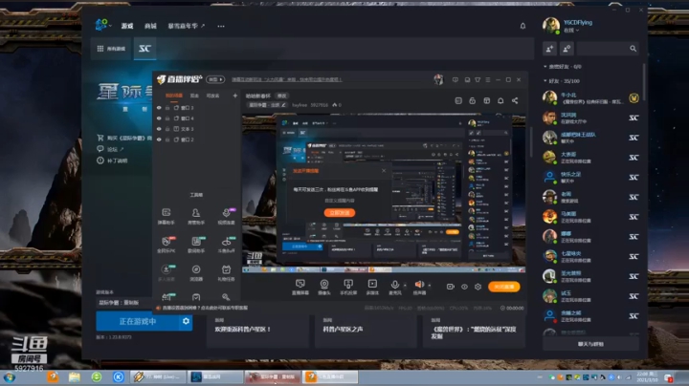Select the first orange scene tab in streaming tool
Image resolution: width=689 pixels, height=386 pixels.
click(174, 96)
